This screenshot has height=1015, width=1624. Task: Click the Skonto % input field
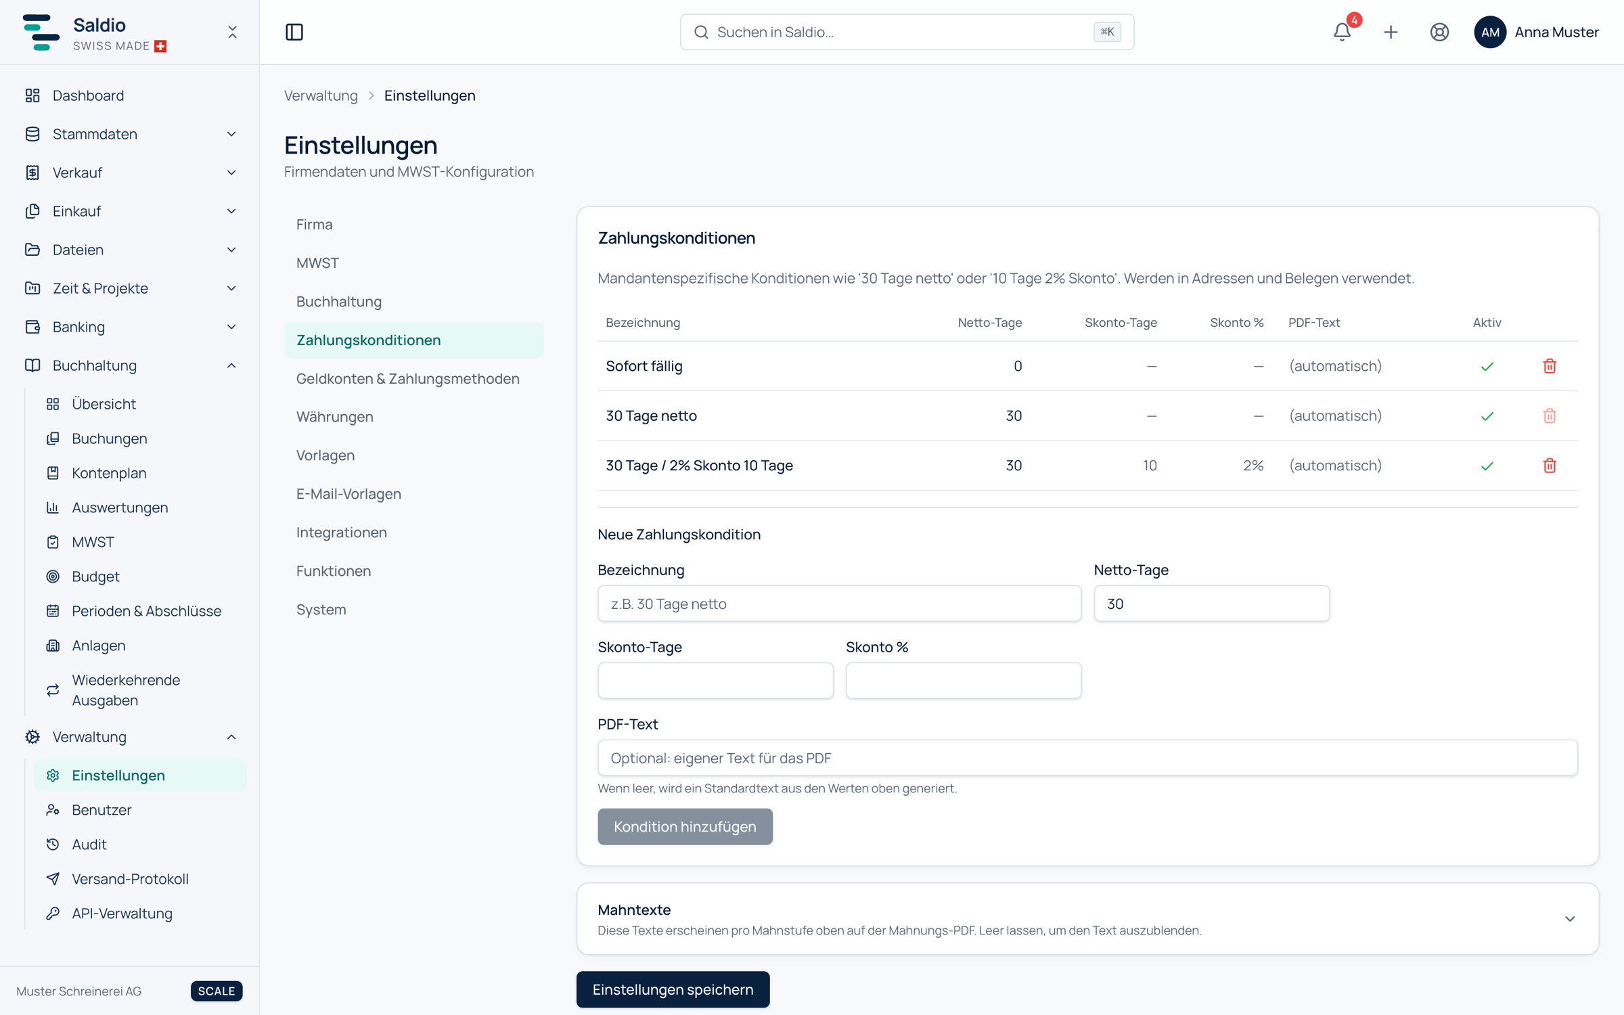(964, 681)
